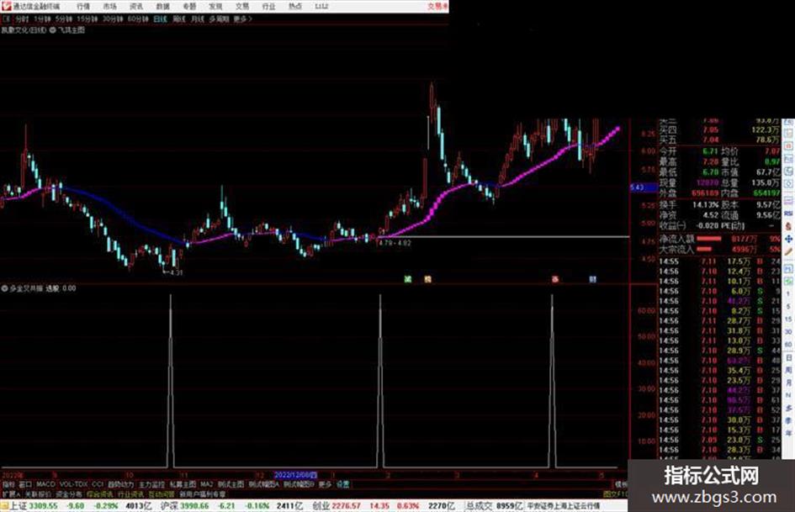Click the RSI icon in right toolbar
The height and width of the screenshot is (512, 795).
(x=788, y=213)
